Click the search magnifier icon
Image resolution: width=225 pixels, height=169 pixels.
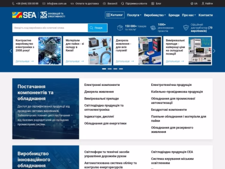[91, 28]
